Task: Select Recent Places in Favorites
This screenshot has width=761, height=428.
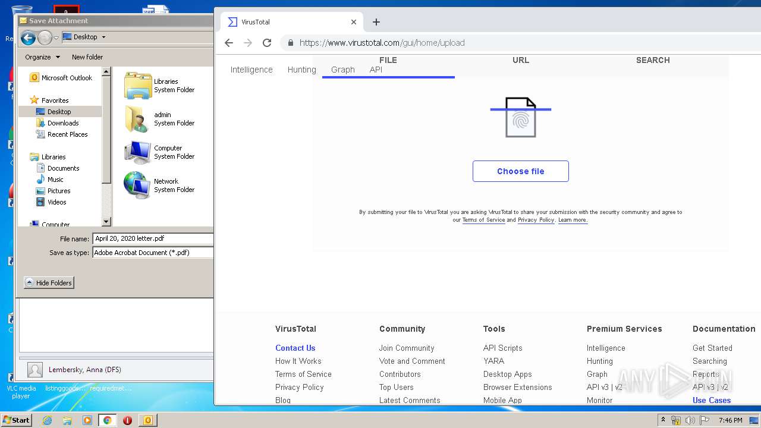Action: 62,134
